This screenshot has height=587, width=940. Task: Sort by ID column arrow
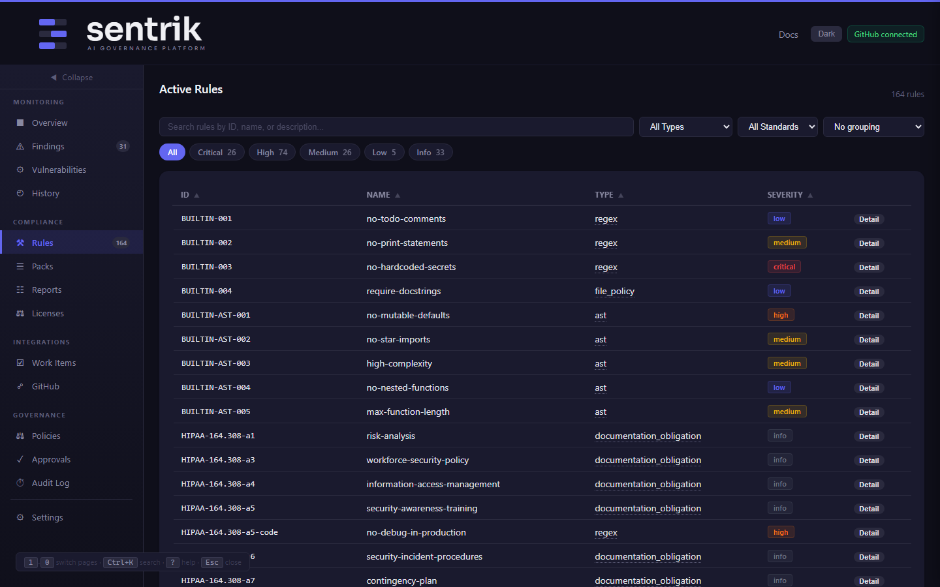(196, 195)
